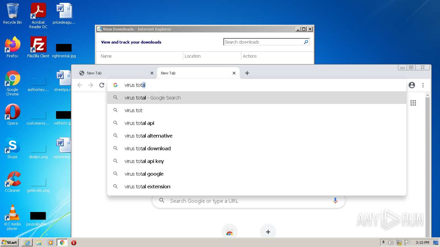Choose 'virus total download' suggestion
The image size is (440, 247).
(257, 149)
